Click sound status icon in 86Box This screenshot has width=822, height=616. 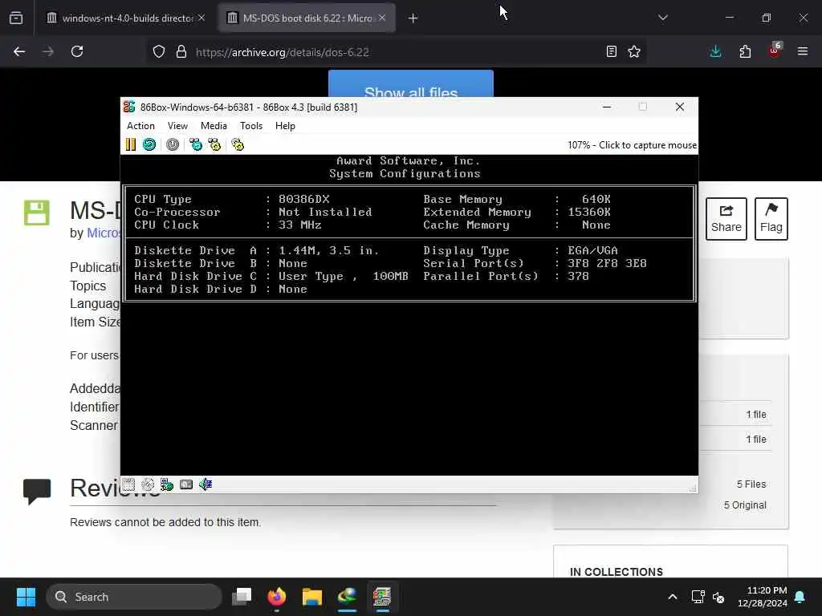pos(205,484)
